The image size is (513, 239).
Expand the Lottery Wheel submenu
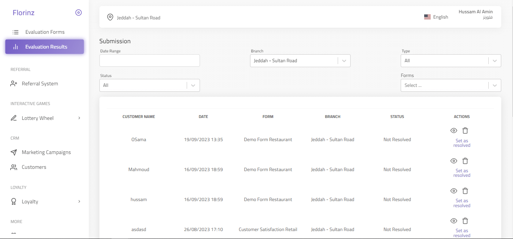79,118
